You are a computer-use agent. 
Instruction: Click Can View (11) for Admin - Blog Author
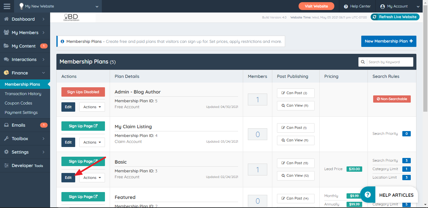click(296, 105)
